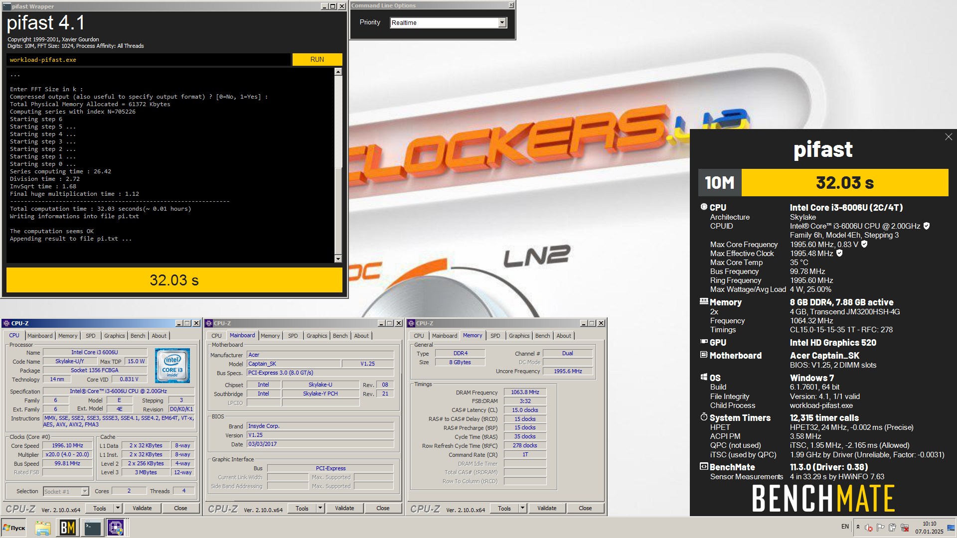Click Tools button in the Mainboard window
Viewport: 957px width, 538px height.
pos(302,508)
